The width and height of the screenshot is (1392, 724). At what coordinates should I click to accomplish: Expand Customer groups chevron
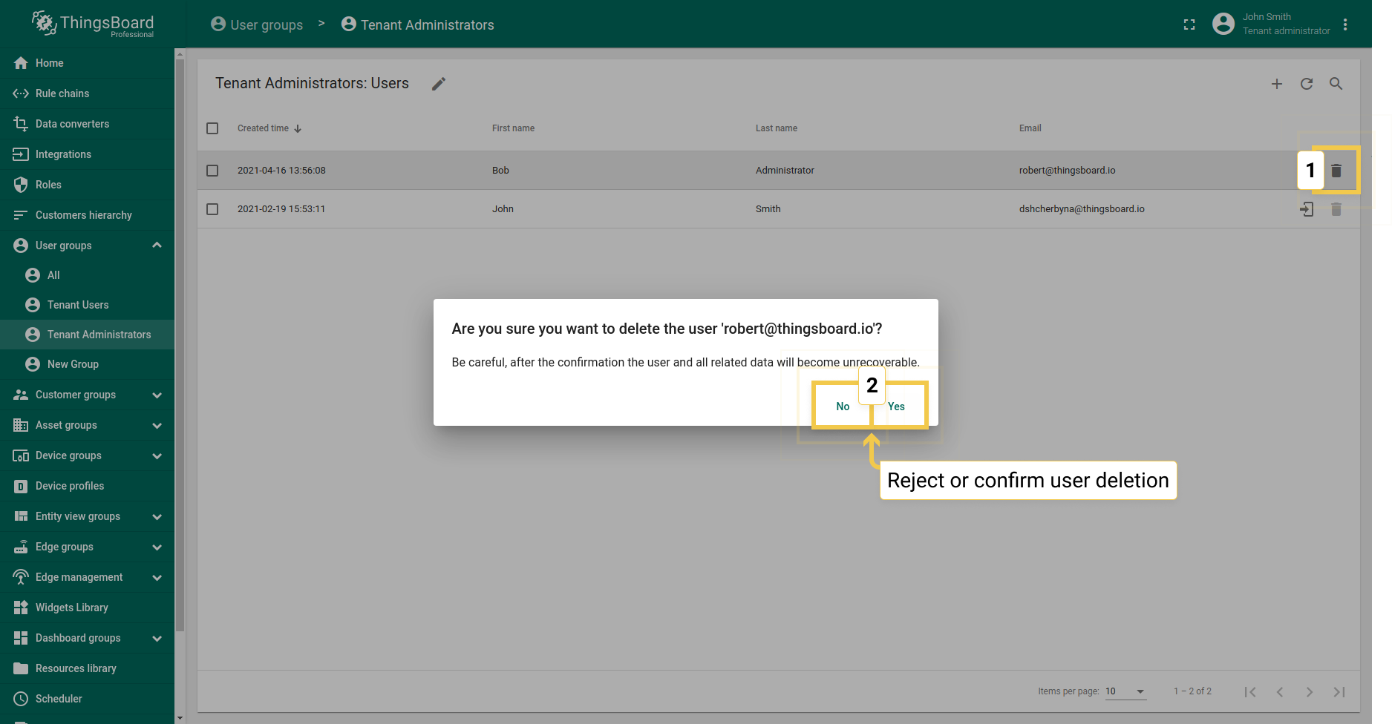click(157, 395)
